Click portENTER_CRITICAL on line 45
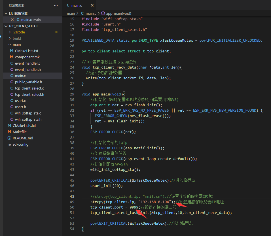This screenshot has height=236, width=271. [x=110, y=180]
